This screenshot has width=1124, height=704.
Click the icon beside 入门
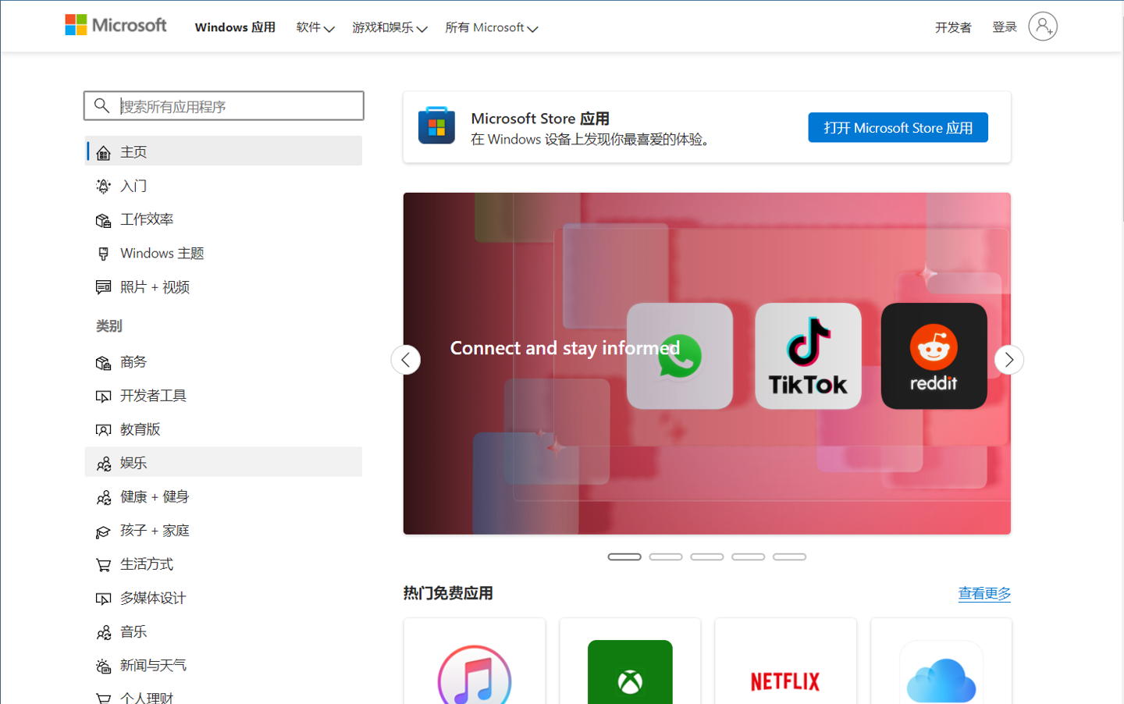click(103, 186)
